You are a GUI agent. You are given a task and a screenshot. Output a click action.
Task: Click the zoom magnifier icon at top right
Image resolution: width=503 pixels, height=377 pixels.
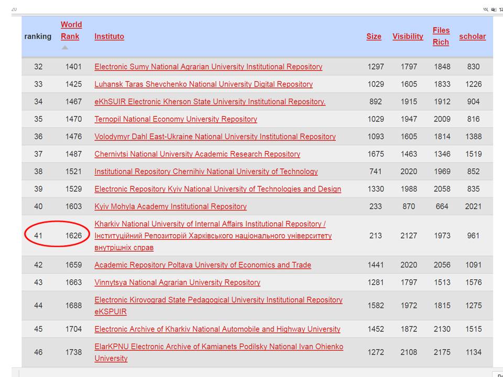[486, 9]
